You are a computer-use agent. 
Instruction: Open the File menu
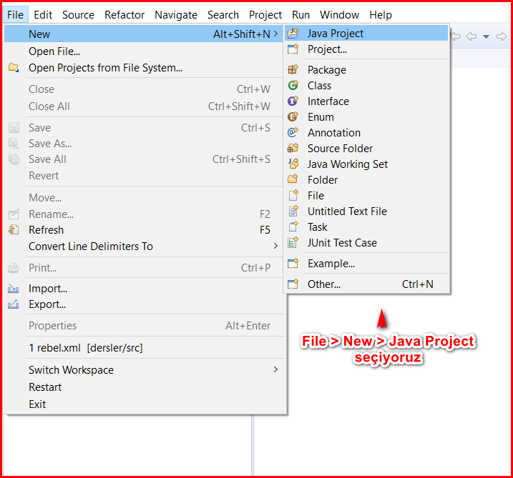pos(15,15)
